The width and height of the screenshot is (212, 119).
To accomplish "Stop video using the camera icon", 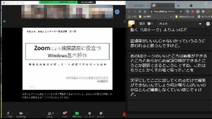I will [x=21, y=114].
